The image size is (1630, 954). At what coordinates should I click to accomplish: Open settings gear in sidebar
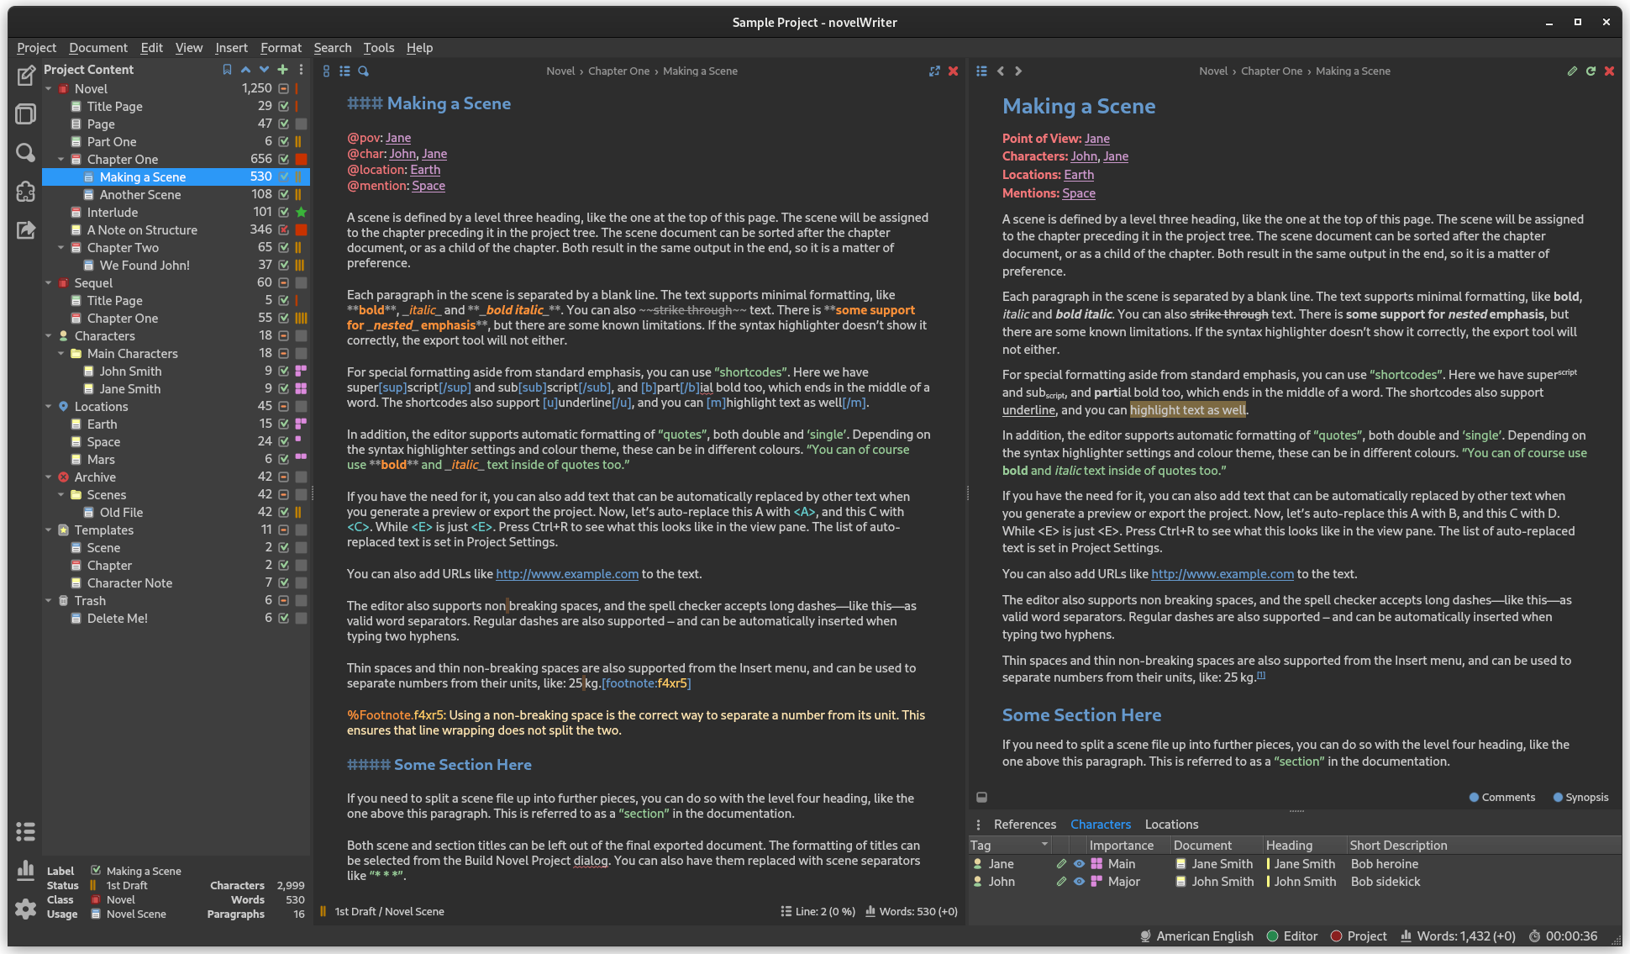click(26, 909)
